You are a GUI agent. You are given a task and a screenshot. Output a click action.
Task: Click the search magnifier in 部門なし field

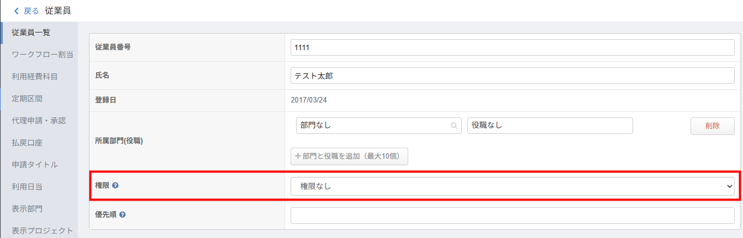point(454,126)
